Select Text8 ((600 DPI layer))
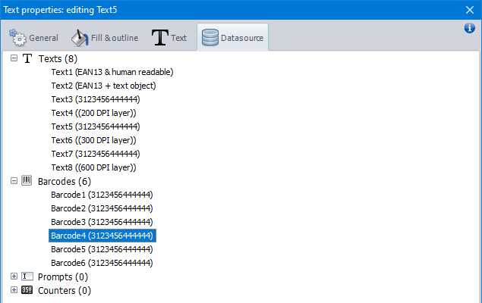The width and height of the screenshot is (482, 303). click(x=94, y=167)
